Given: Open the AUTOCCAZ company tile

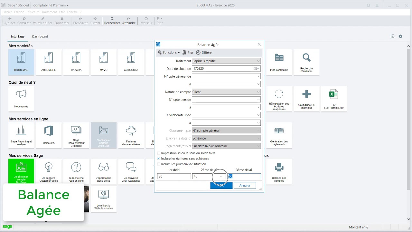Looking at the screenshot, I should (x=131, y=62).
